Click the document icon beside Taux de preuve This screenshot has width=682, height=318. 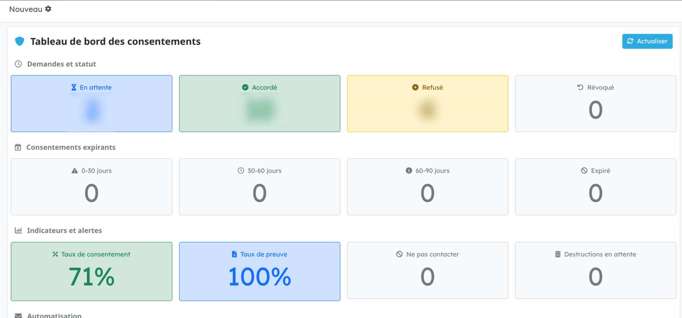(234, 254)
